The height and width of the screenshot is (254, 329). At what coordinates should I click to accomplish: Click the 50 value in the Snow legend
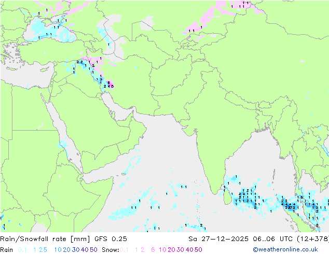point(198,250)
